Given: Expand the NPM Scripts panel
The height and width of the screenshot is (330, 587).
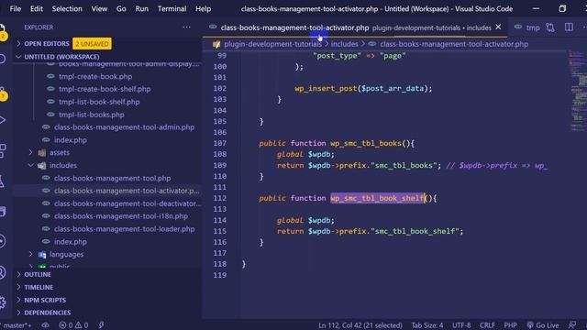Looking at the screenshot, I should tap(45, 300).
